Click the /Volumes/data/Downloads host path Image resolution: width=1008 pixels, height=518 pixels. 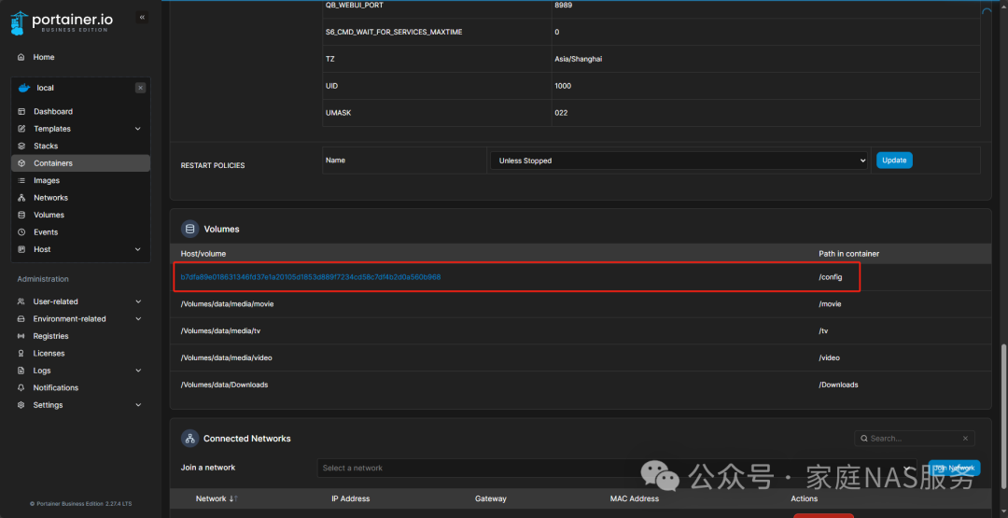point(224,385)
